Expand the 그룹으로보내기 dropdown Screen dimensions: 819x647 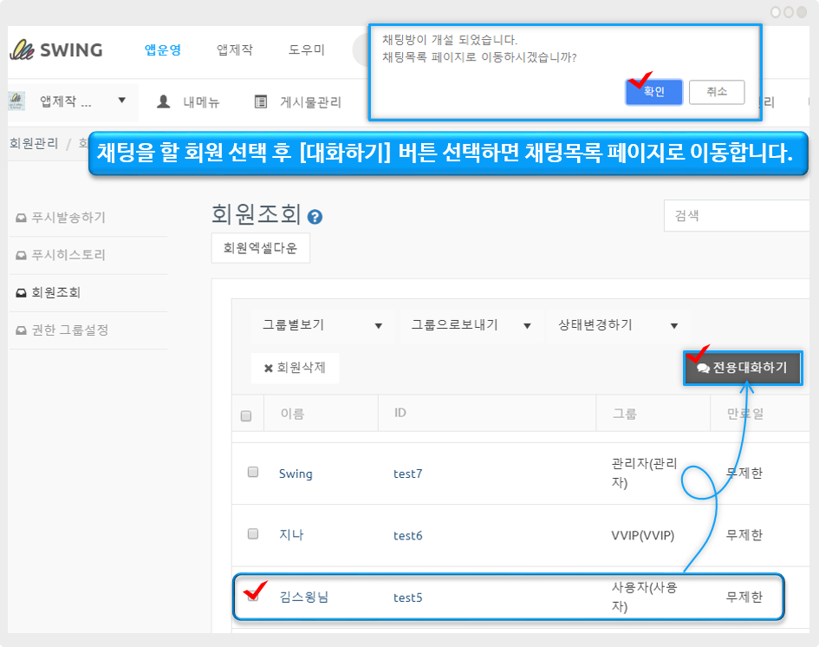(x=470, y=325)
